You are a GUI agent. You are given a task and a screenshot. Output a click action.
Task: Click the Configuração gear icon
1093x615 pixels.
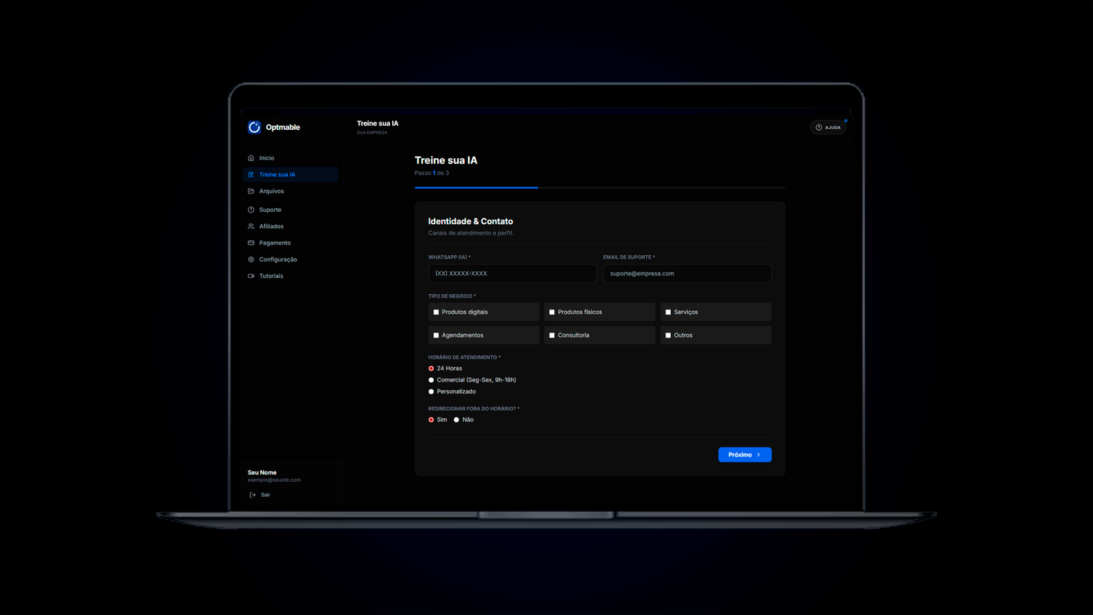click(x=251, y=260)
